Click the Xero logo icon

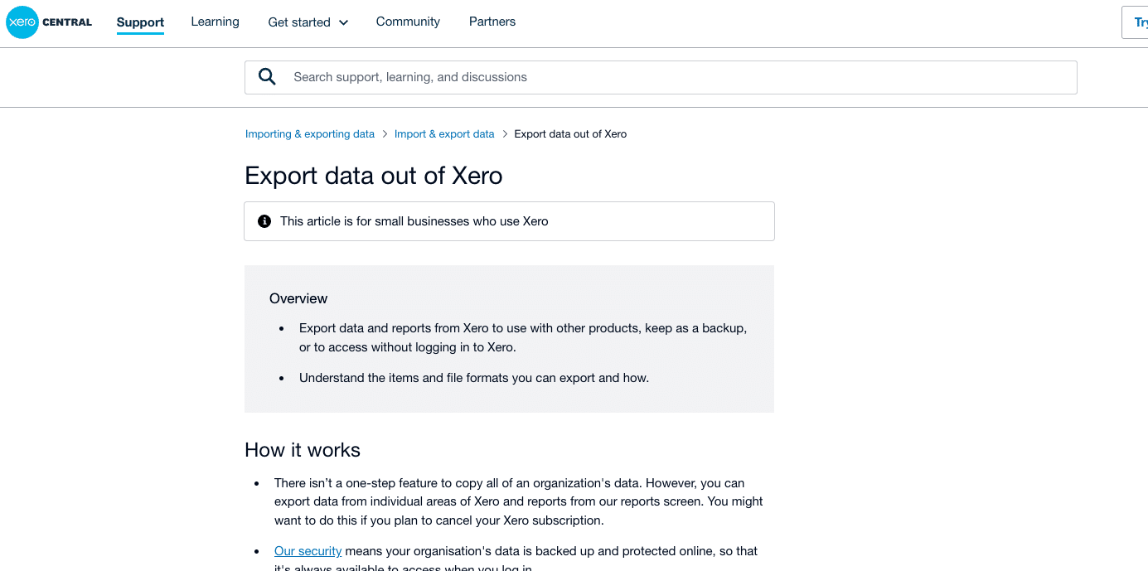22,22
